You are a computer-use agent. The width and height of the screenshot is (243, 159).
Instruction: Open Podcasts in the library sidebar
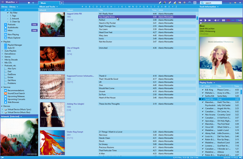pos(11,24)
